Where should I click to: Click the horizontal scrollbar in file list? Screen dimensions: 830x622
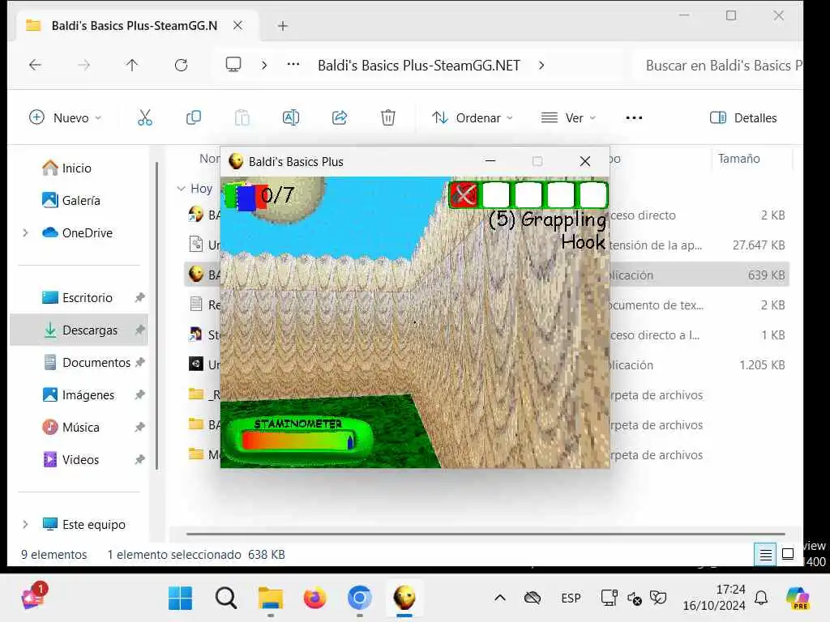click(x=485, y=535)
